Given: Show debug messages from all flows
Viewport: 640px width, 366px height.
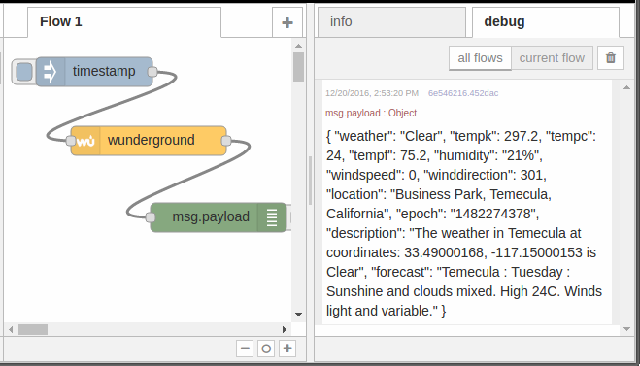Looking at the screenshot, I should [x=480, y=58].
